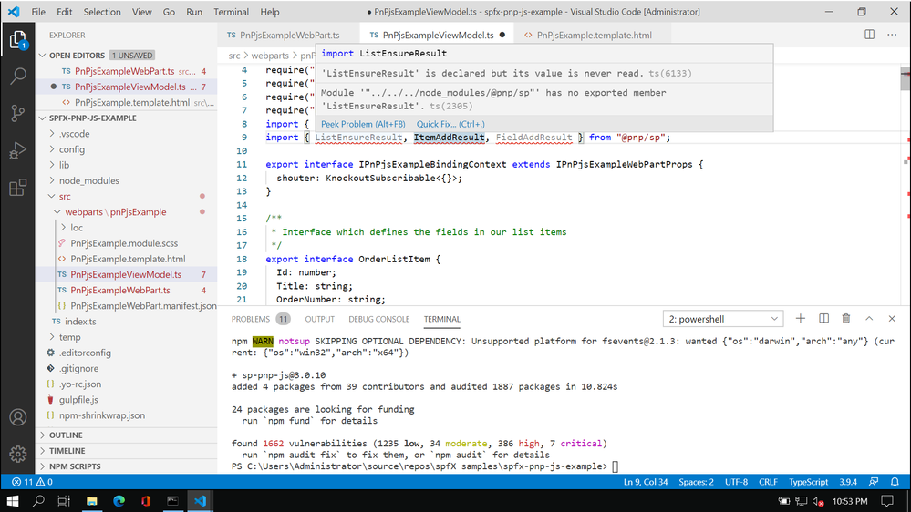
Task: Open File Explorer from the taskbar
Action: coord(92,500)
